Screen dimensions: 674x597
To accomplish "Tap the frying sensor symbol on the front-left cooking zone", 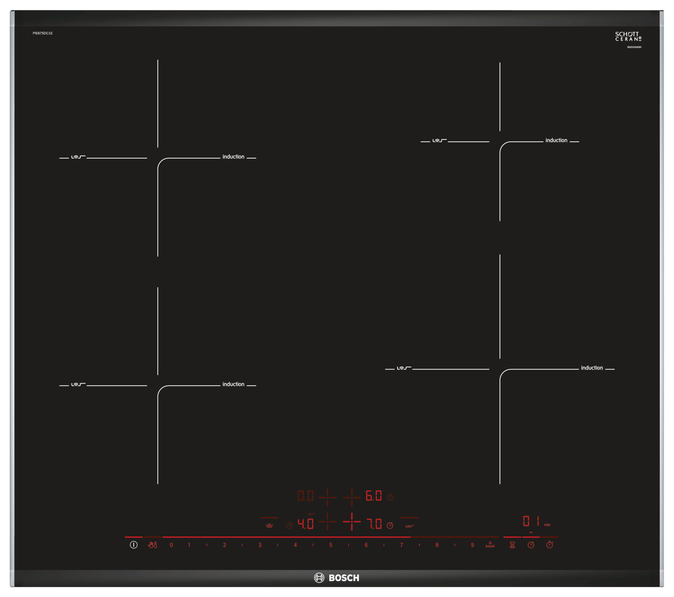I will coord(79,384).
